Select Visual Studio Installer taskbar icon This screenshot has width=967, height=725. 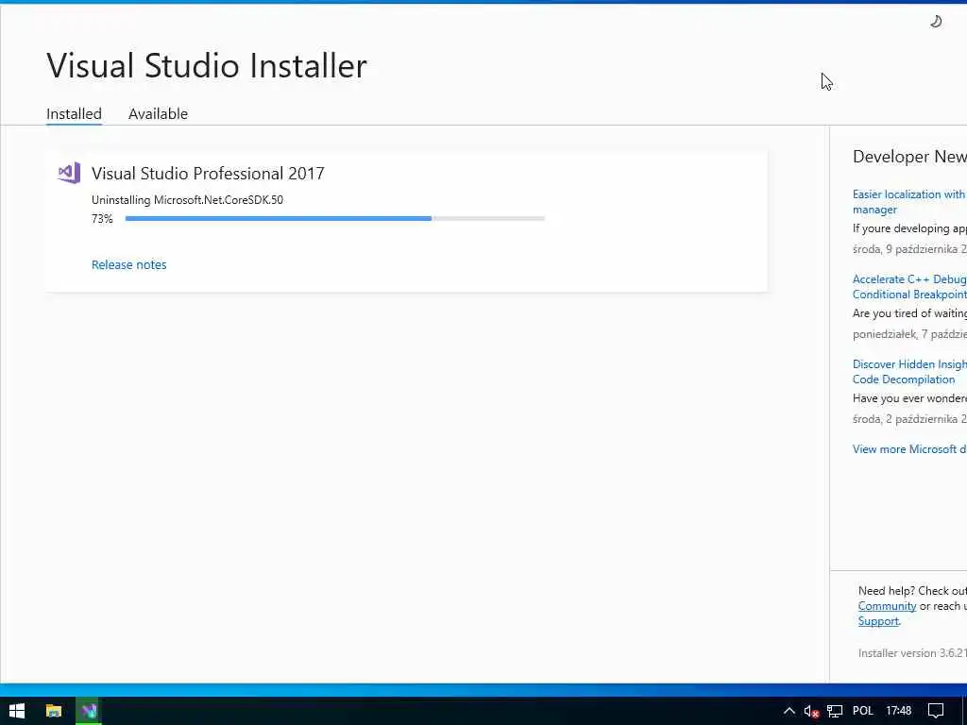pos(90,711)
